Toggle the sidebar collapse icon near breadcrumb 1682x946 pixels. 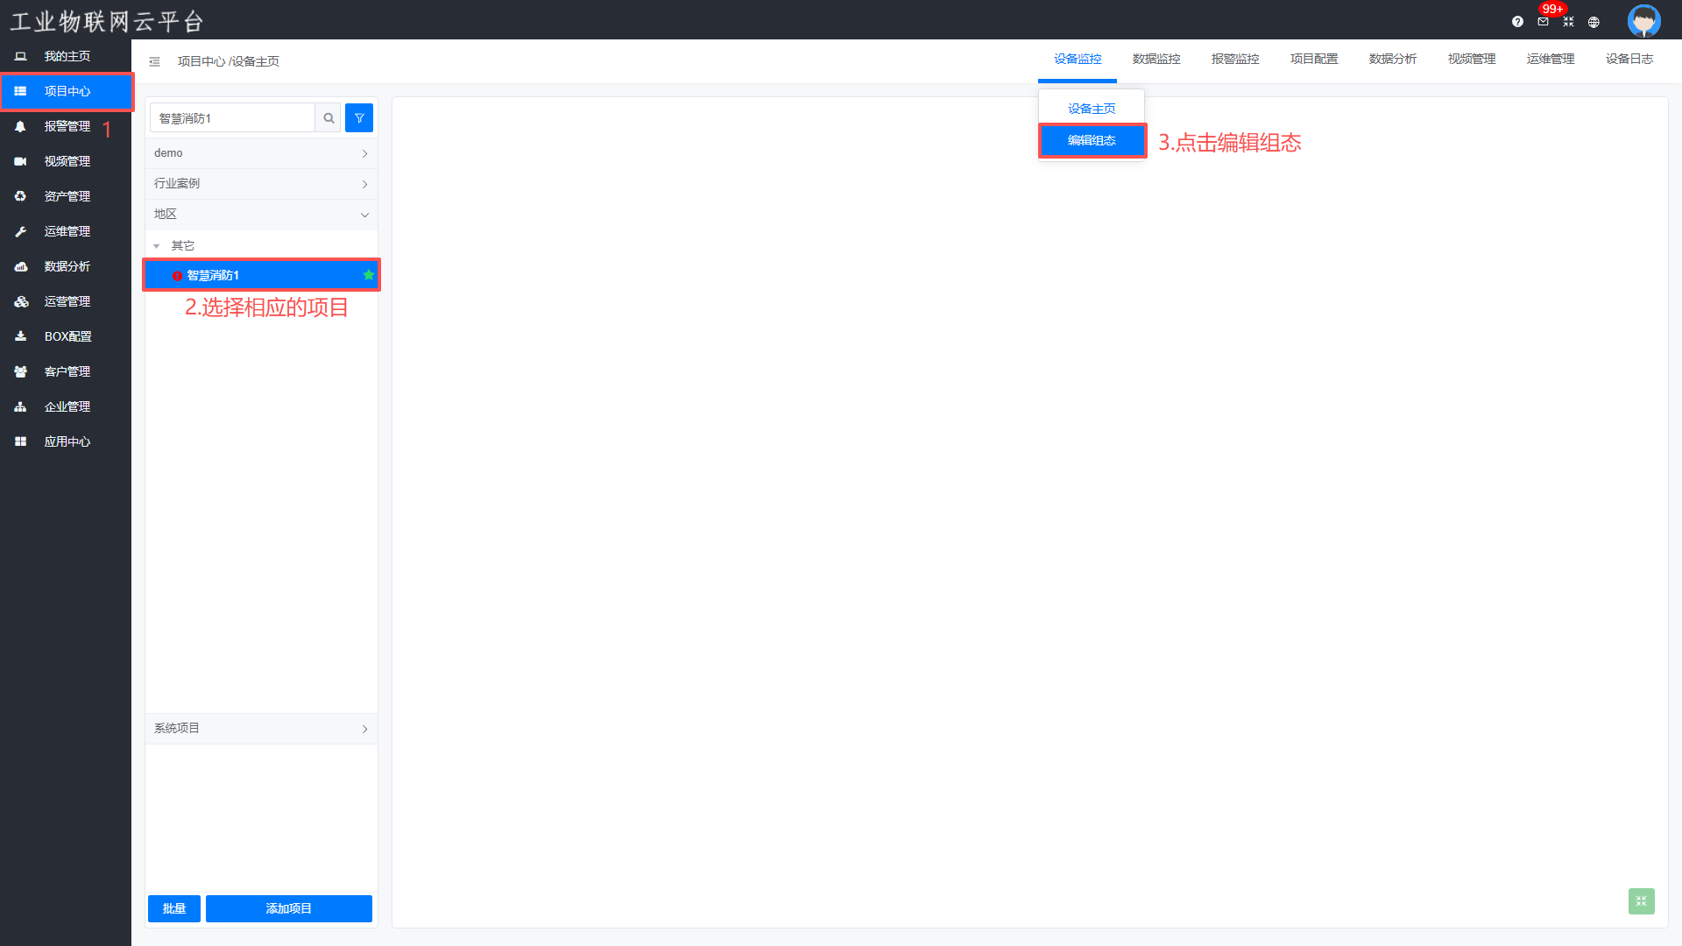(154, 61)
